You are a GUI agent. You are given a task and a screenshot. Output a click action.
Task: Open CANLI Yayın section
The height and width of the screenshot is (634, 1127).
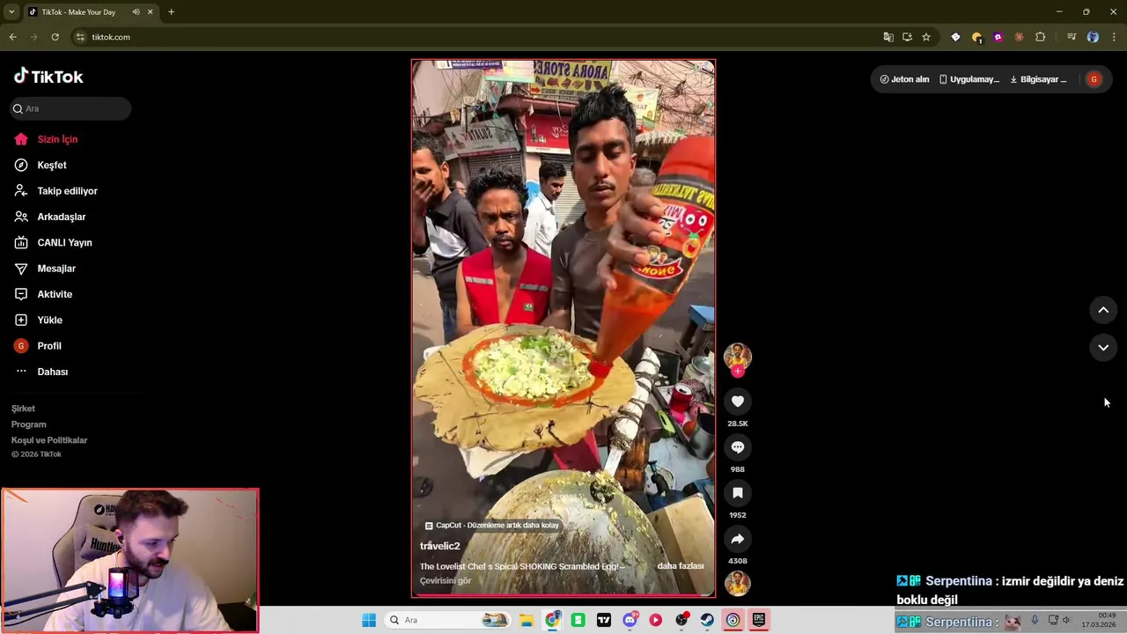(x=53, y=242)
